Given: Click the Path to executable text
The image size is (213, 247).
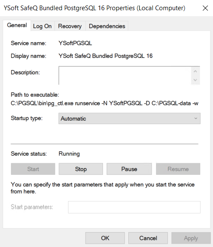Looking at the screenshot, I should point(105,103).
